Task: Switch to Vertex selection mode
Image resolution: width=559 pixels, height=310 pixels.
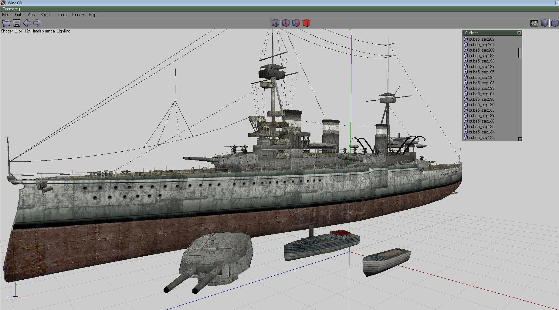Action: [x=275, y=23]
